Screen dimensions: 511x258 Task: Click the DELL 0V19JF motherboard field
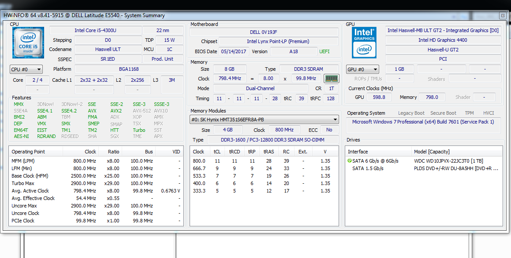coord(264,32)
